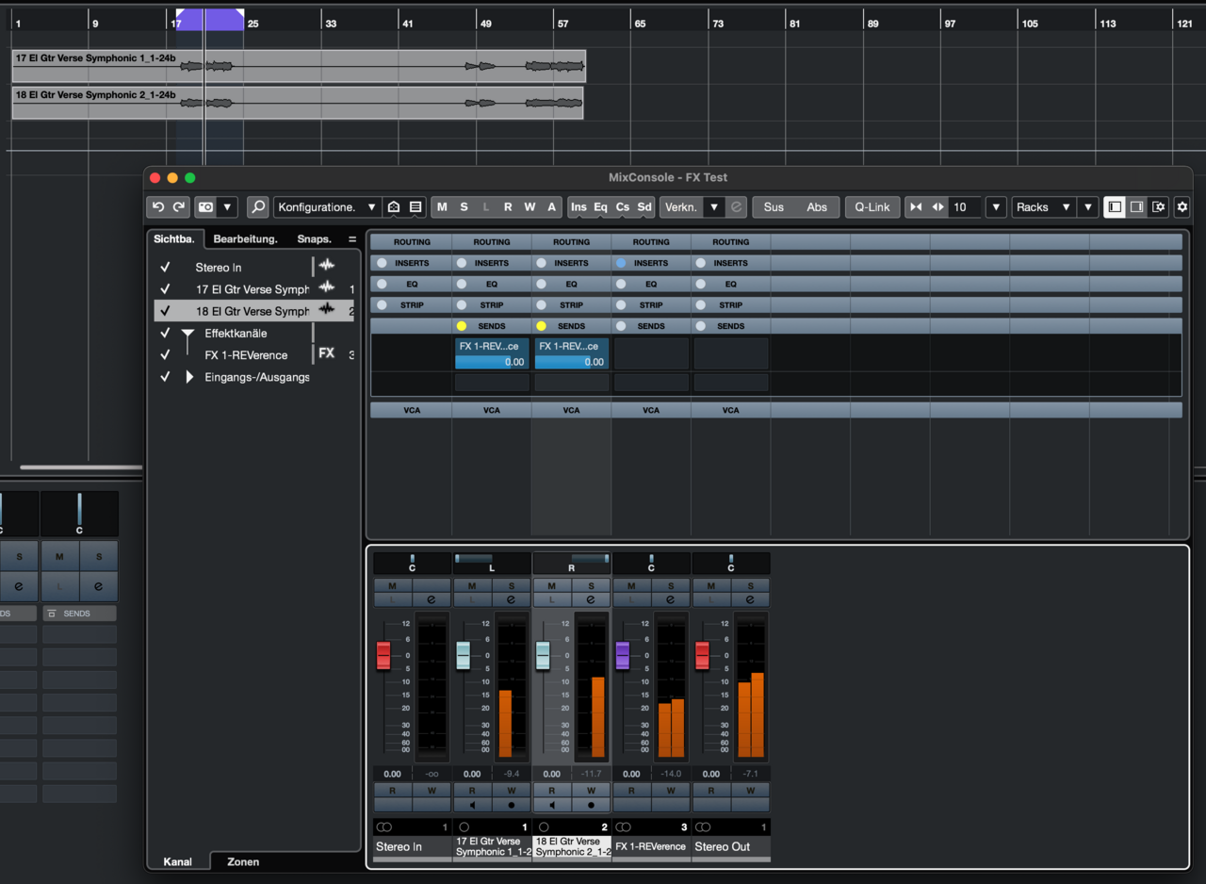Click the FX icon beside FX 1-REVerence

point(326,353)
